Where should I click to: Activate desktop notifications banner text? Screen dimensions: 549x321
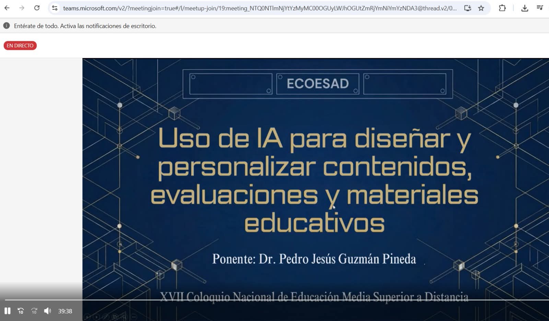coord(85,26)
